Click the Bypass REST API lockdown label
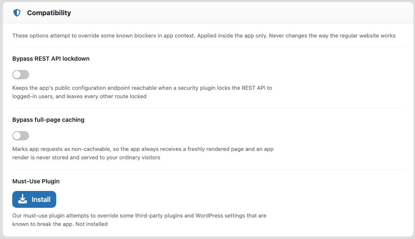 point(51,59)
